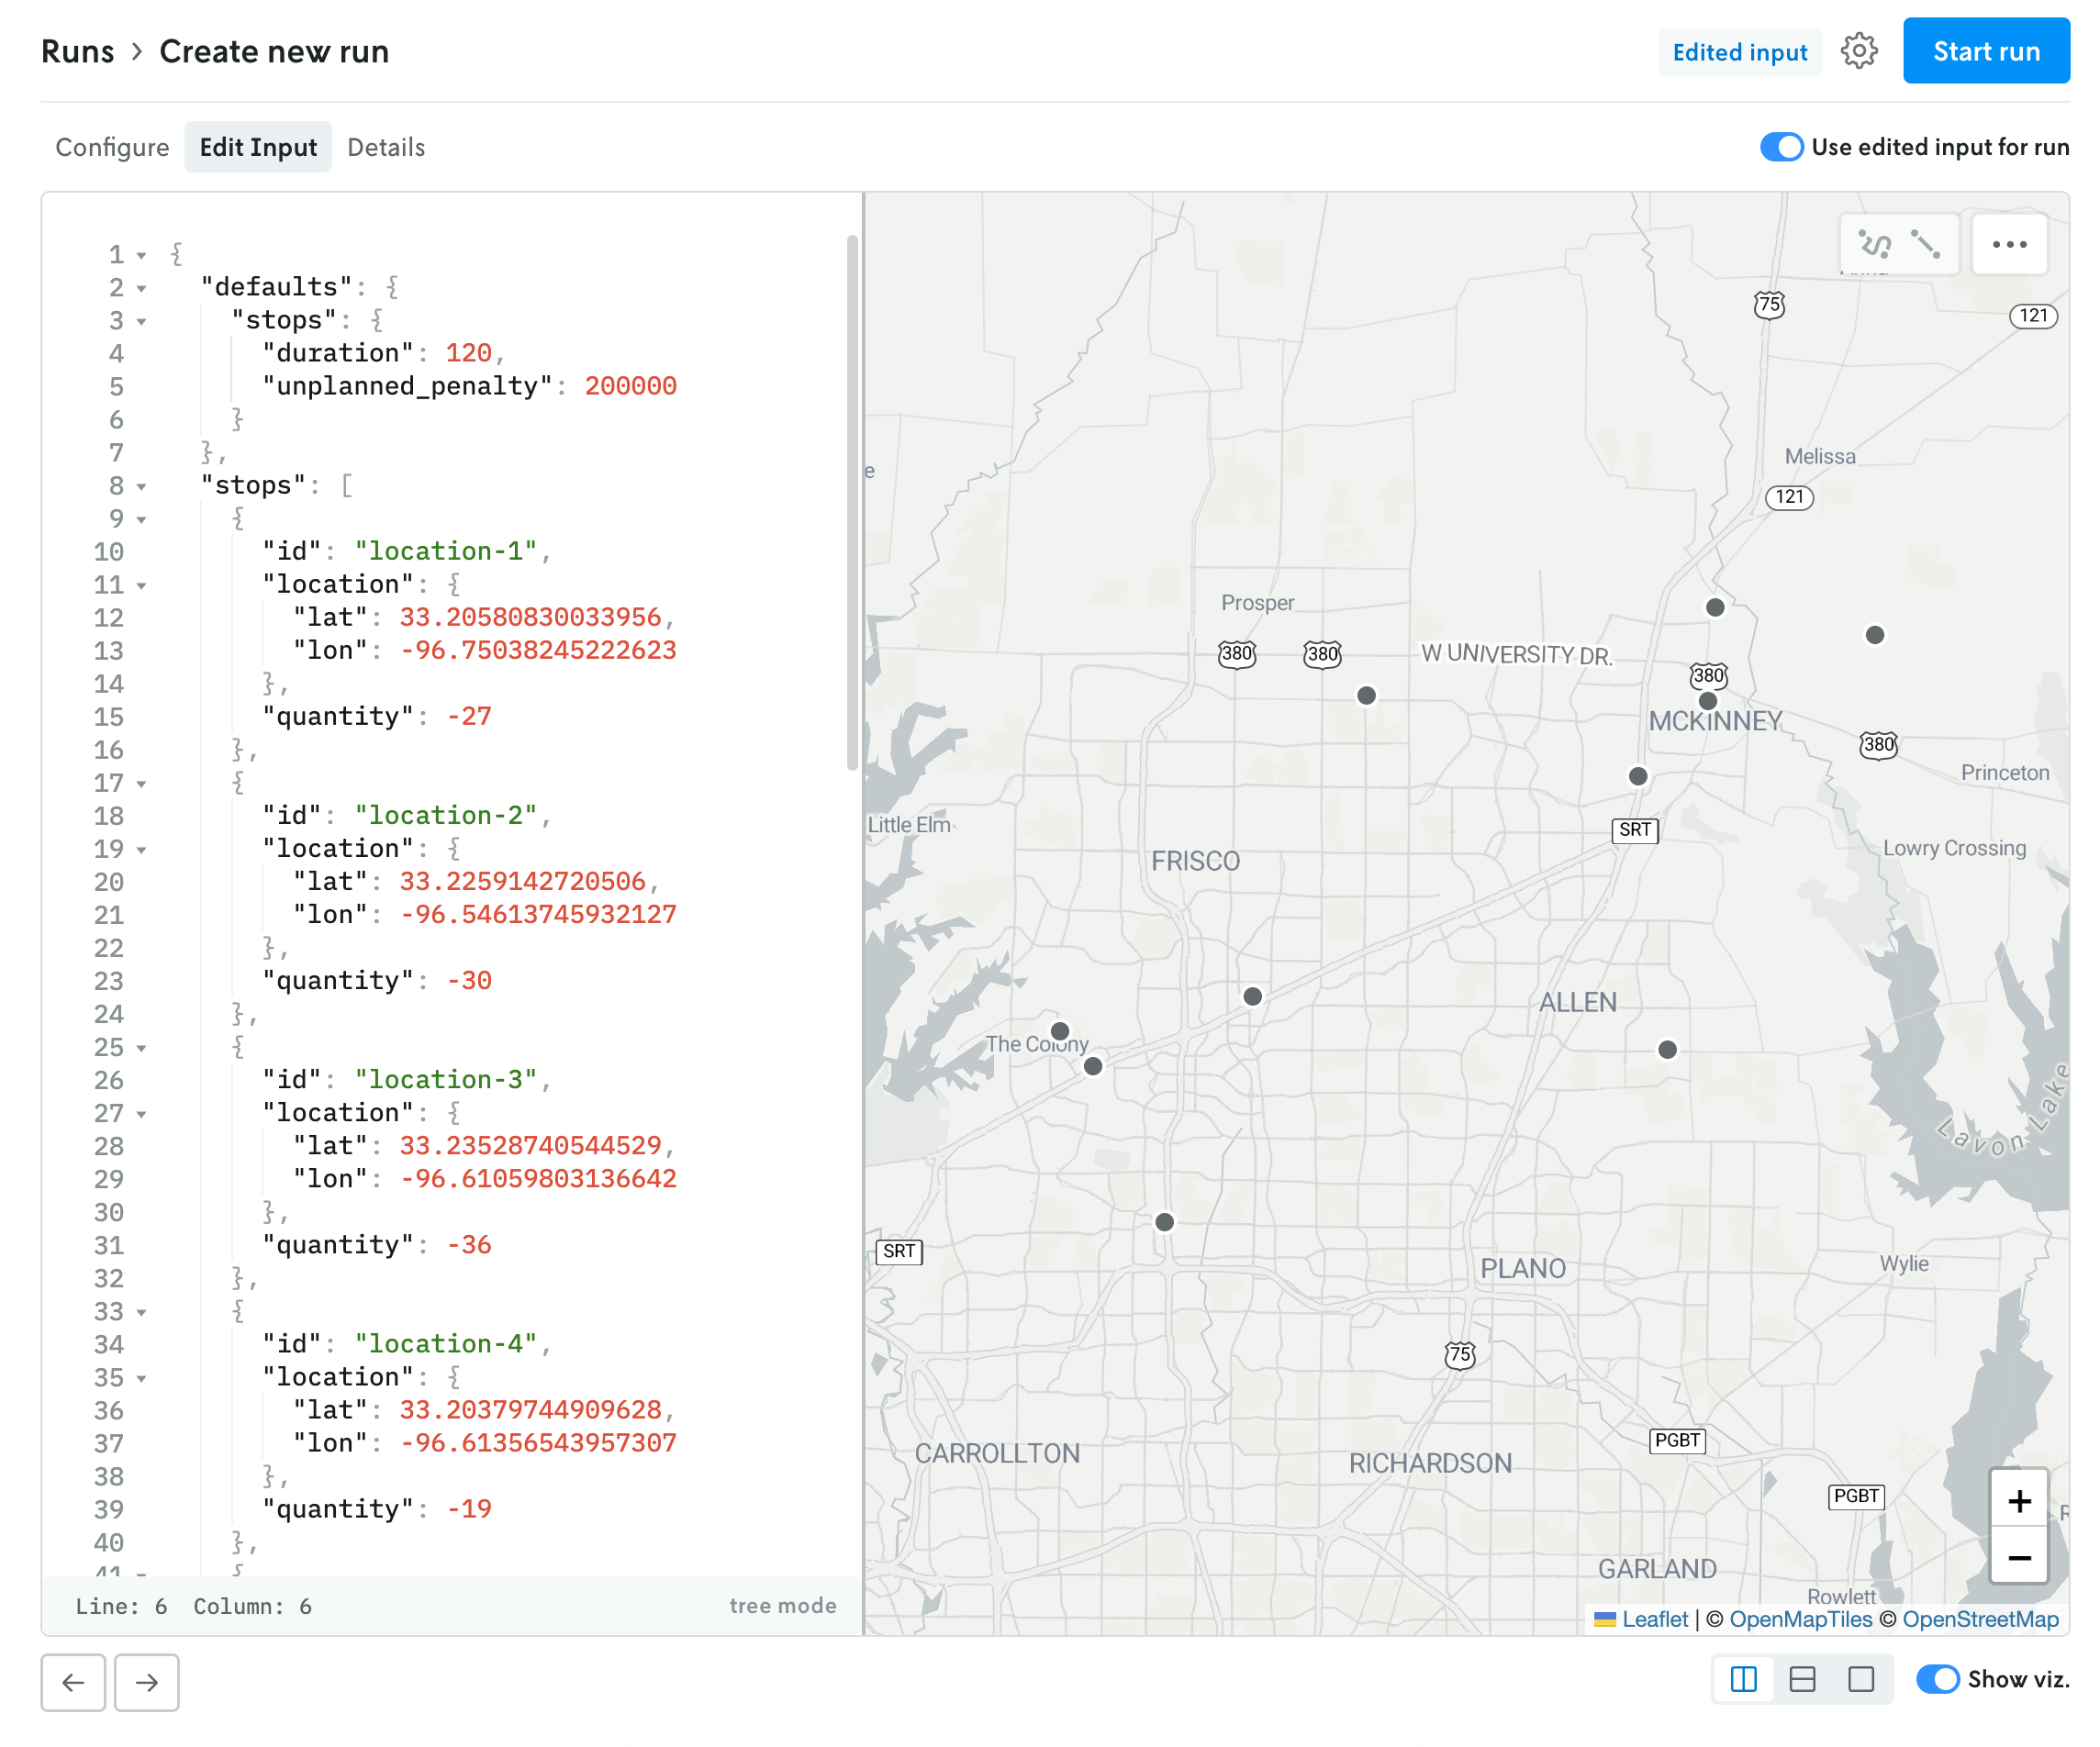Image resolution: width=2100 pixels, height=1747 pixels.
Task: Select single pane layout icon
Action: point(1860,1679)
